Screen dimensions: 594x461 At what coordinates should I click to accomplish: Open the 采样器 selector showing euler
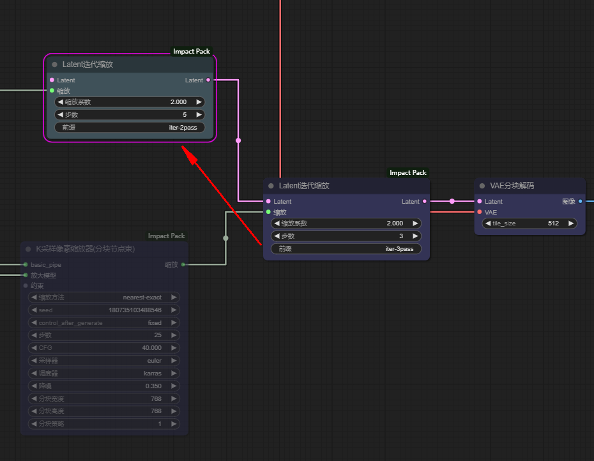[104, 360]
